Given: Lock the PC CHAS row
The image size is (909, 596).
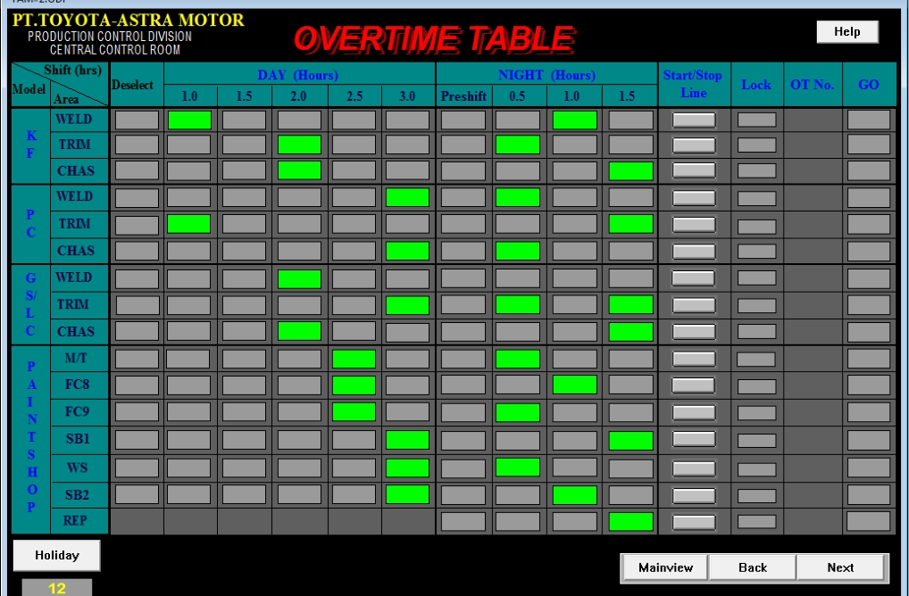Looking at the screenshot, I should point(756,252).
